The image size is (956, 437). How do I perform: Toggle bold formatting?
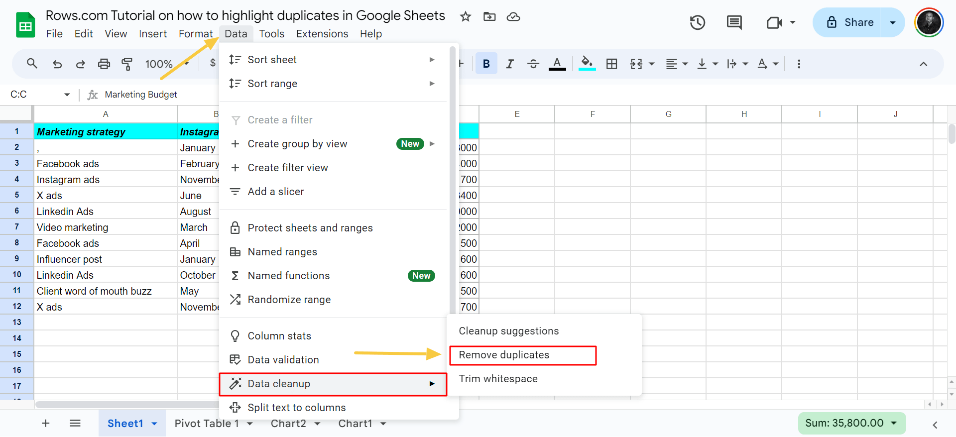pyautogui.click(x=486, y=64)
